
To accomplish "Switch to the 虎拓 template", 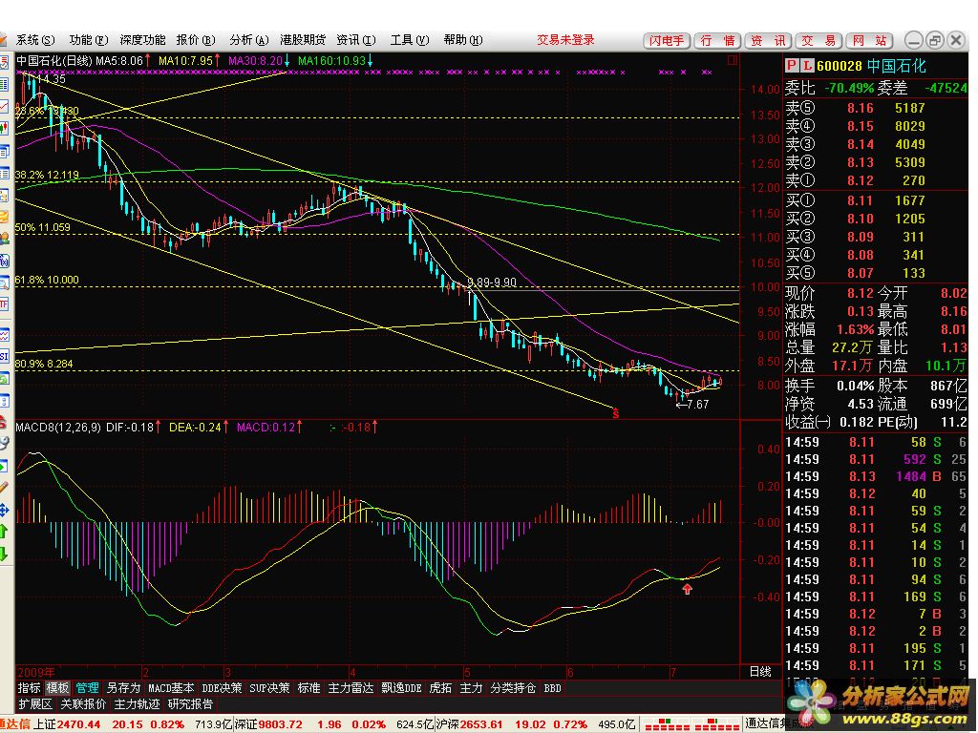I will point(440,688).
